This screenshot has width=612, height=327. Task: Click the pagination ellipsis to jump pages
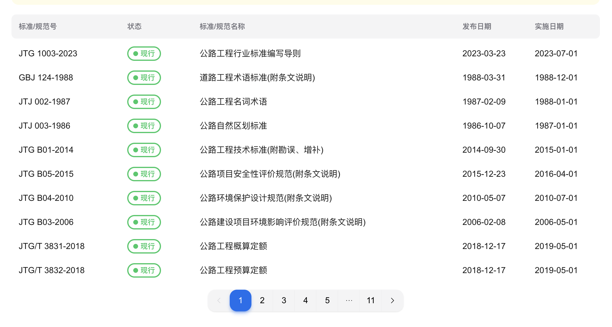(x=349, y=301)
